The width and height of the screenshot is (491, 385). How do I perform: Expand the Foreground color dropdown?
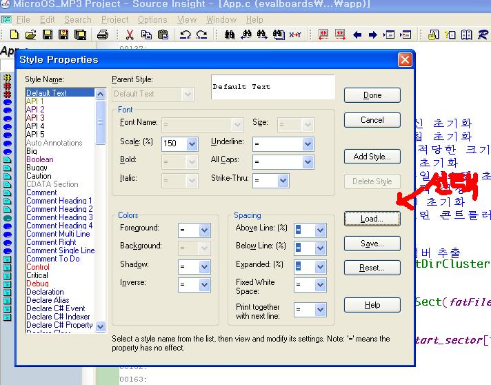pyautogui.click(x=205, y=230)
